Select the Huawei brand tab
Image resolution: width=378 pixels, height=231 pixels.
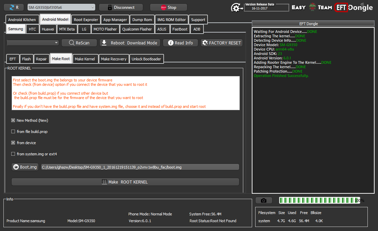click(x=48, y=29)
